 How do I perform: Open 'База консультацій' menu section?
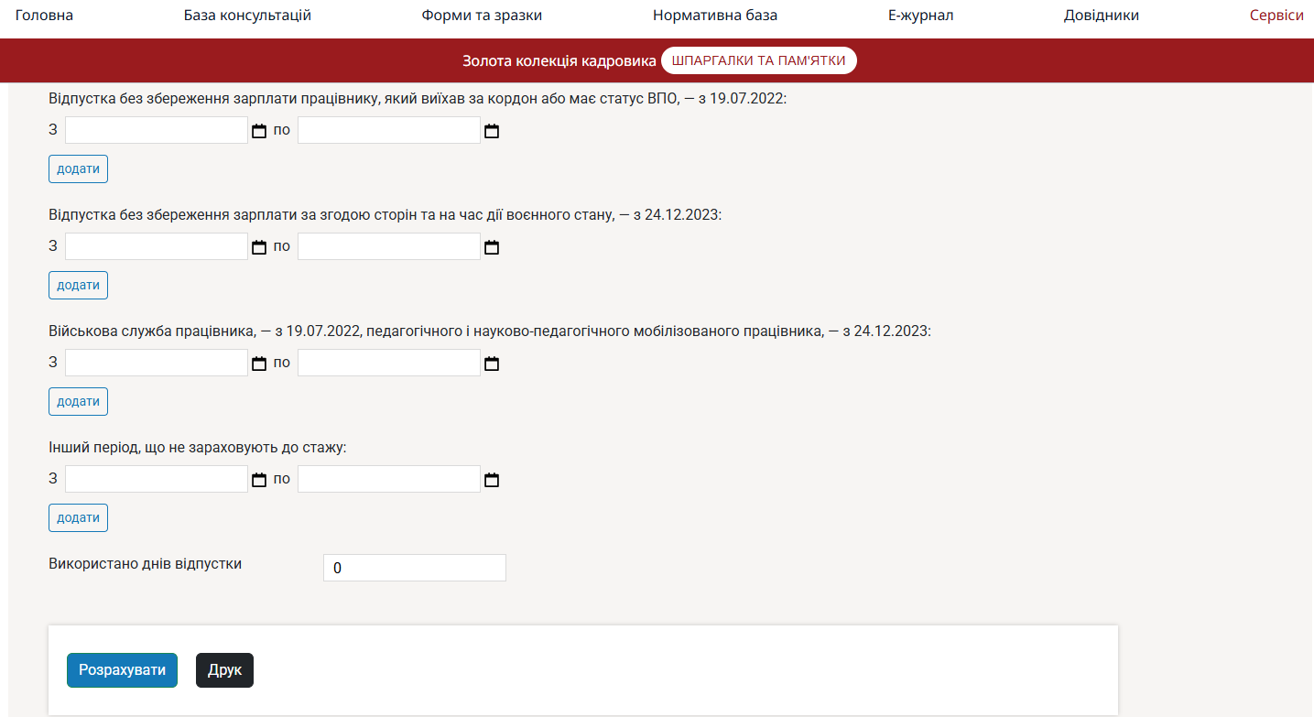pos(247,16)
